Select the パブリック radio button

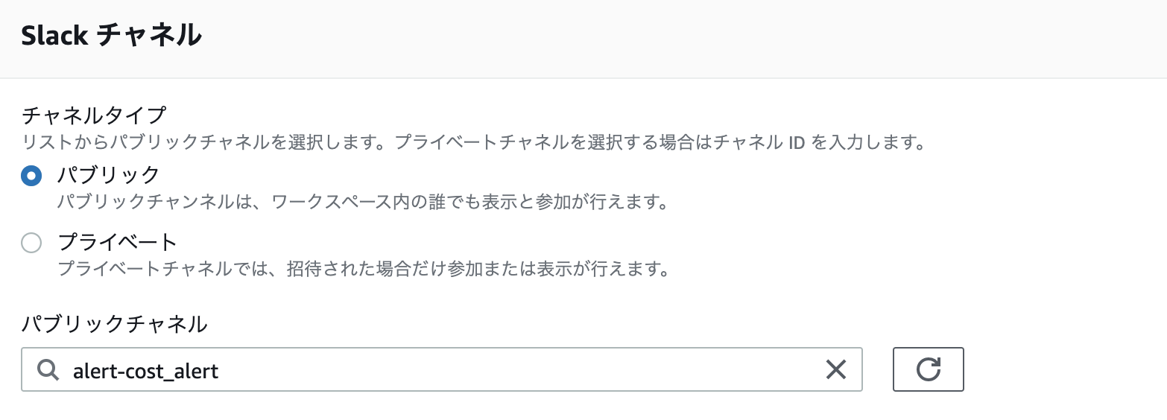pos(31,176)
